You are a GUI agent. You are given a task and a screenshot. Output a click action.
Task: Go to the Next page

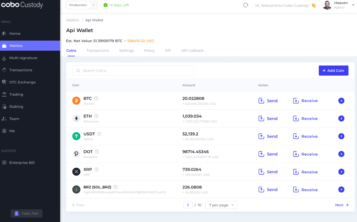pos(342,205)
